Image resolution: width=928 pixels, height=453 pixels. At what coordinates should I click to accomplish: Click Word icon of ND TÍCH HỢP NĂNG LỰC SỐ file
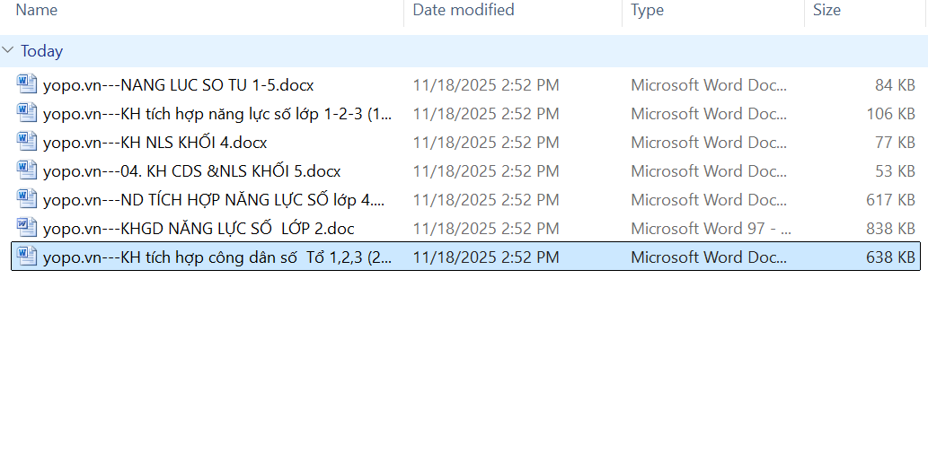pyautogui.click(x=27, y=200)
